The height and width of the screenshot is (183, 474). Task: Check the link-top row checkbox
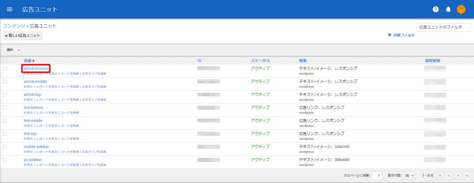click(x=5, y=133)
